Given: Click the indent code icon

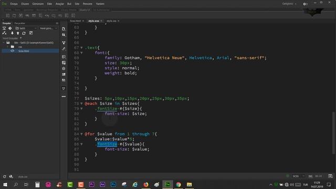Looking at the screenshot, I should click(64, 75).
